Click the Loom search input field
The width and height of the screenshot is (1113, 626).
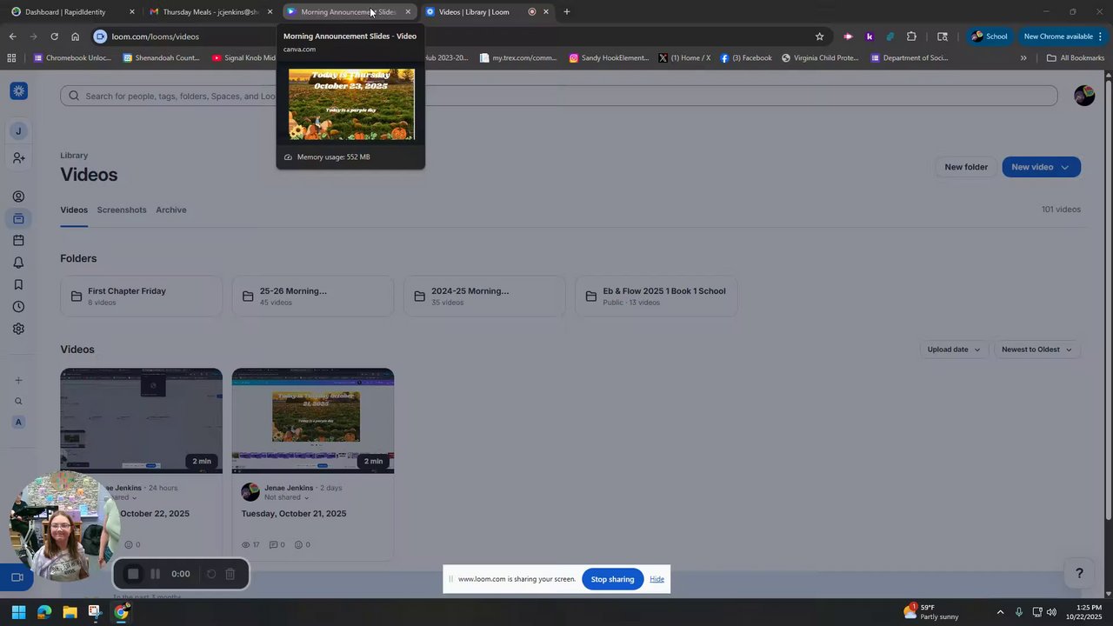[x=559, y=96]
